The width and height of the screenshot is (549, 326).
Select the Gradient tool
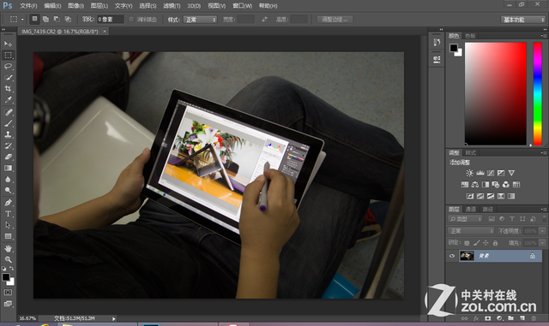(8, 168)
